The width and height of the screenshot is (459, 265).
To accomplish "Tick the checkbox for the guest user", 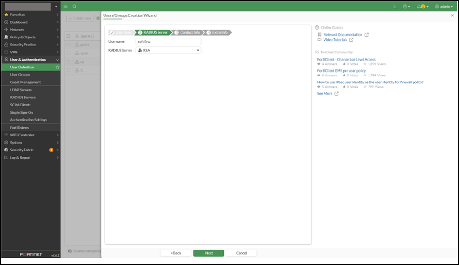I will (x=68, y=45).
